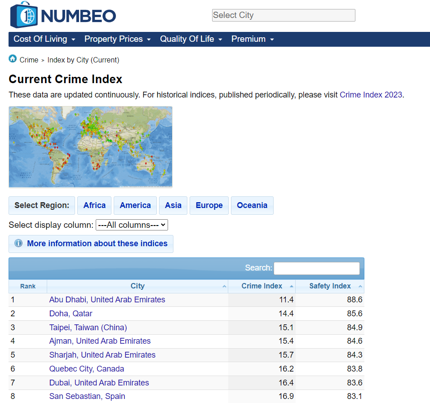
Task: Click the Cost Of Living dropdown caret
Action: pyautogui.click(x=74, y=40)
